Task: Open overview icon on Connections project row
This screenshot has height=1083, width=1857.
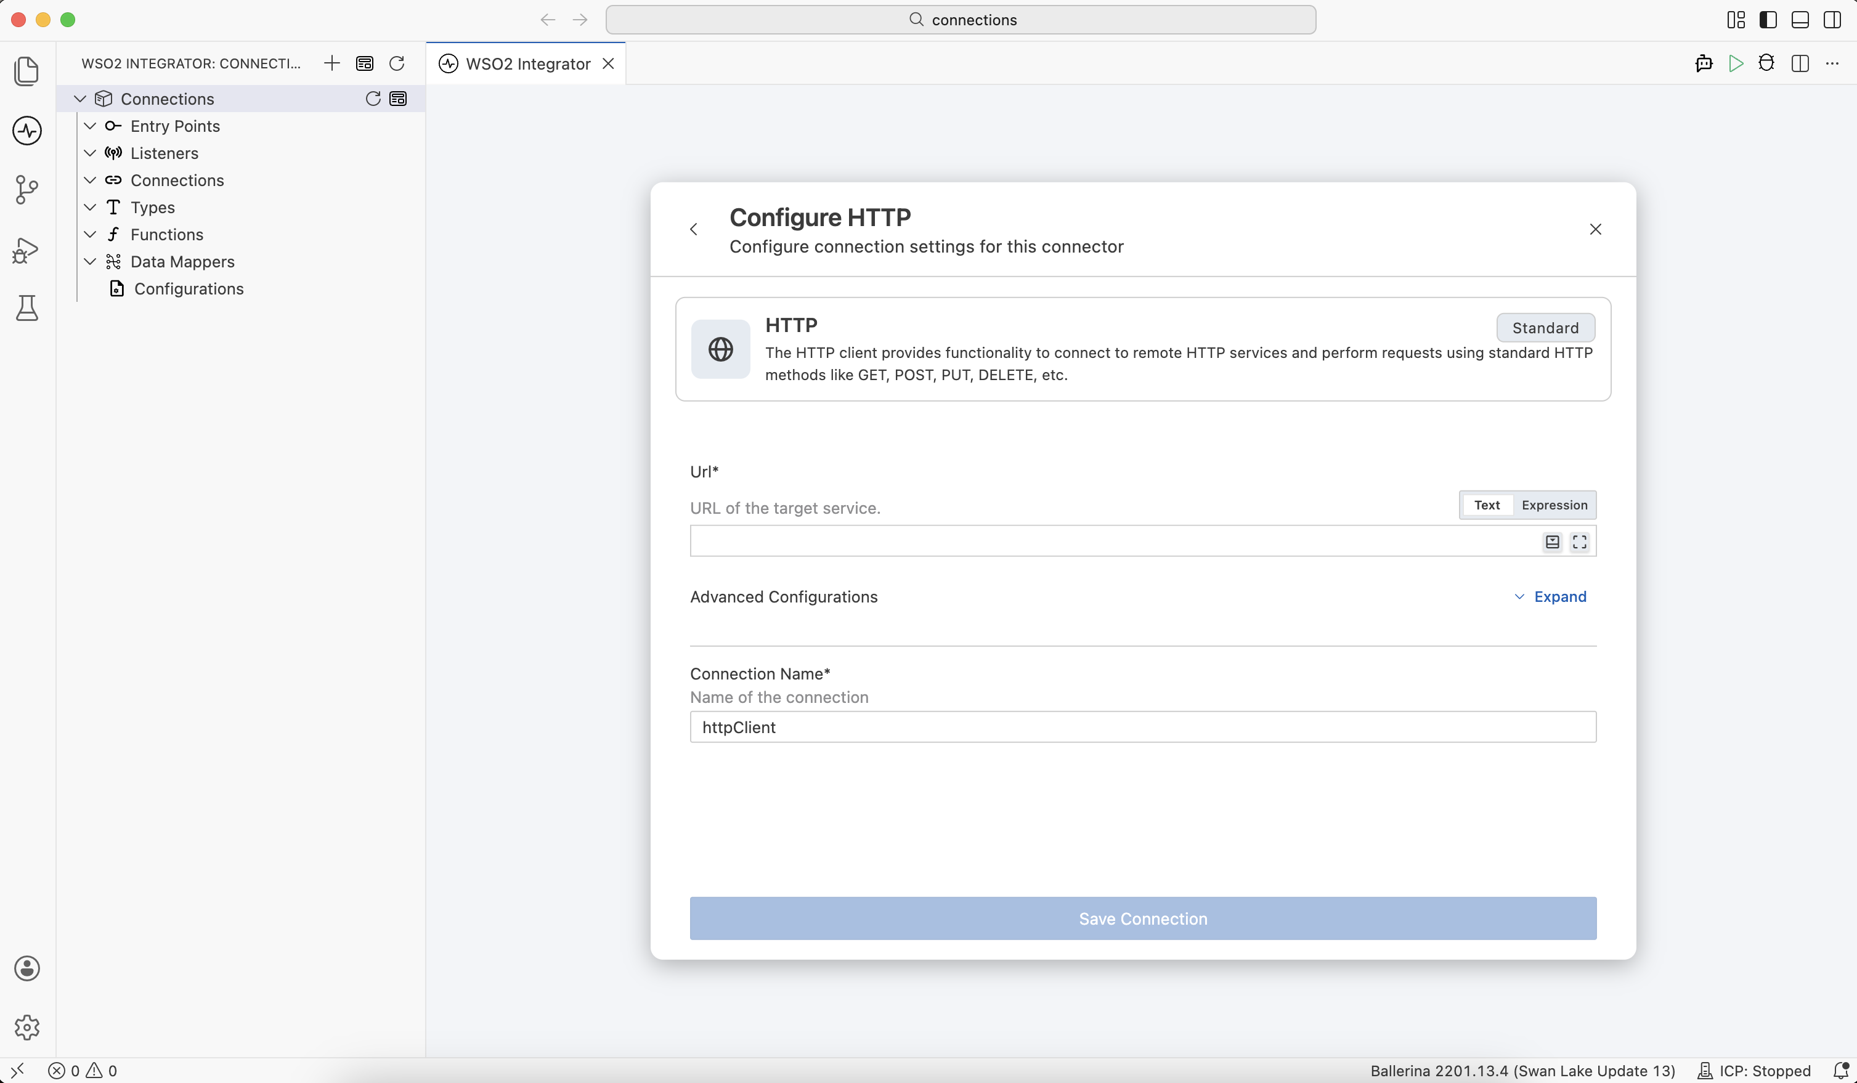Action: click(x=398, y=99)
